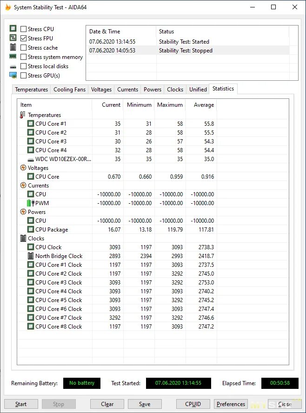Click the Status log column header

click(x=223, y=32)
